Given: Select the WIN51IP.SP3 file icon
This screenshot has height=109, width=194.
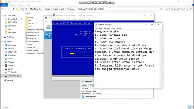Looking at the screenshot, I should pos(26,50).
